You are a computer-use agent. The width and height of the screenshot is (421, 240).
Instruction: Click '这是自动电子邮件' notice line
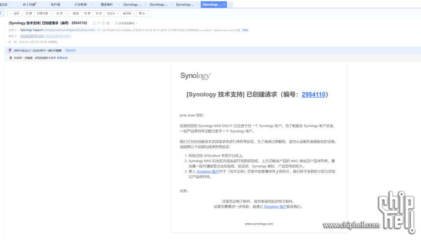[x=258, y=201]
